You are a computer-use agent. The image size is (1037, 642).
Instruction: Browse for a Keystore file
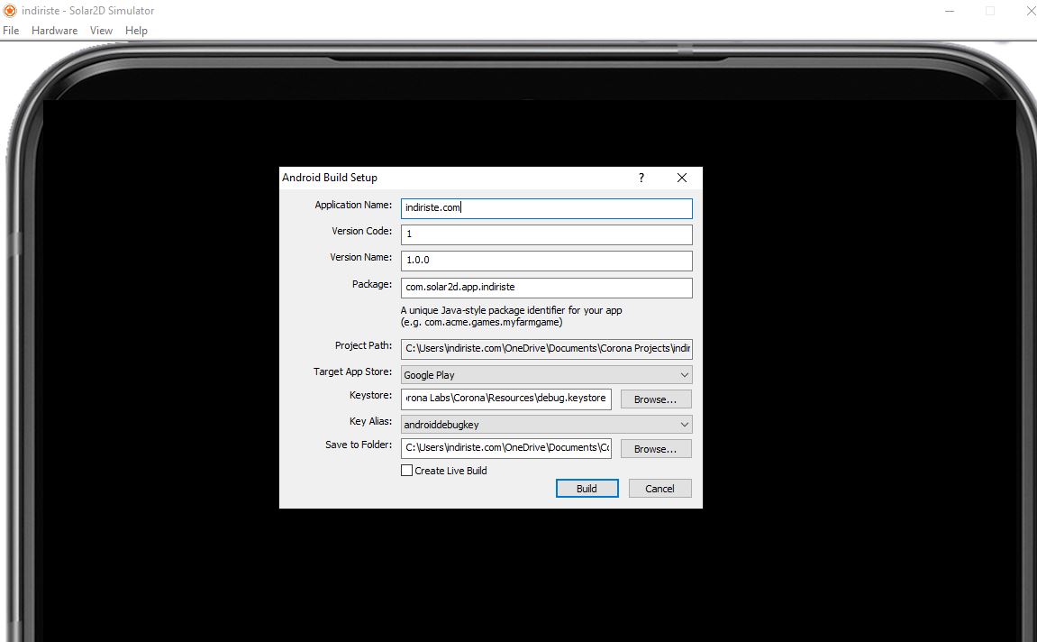(x=655, y=399)
